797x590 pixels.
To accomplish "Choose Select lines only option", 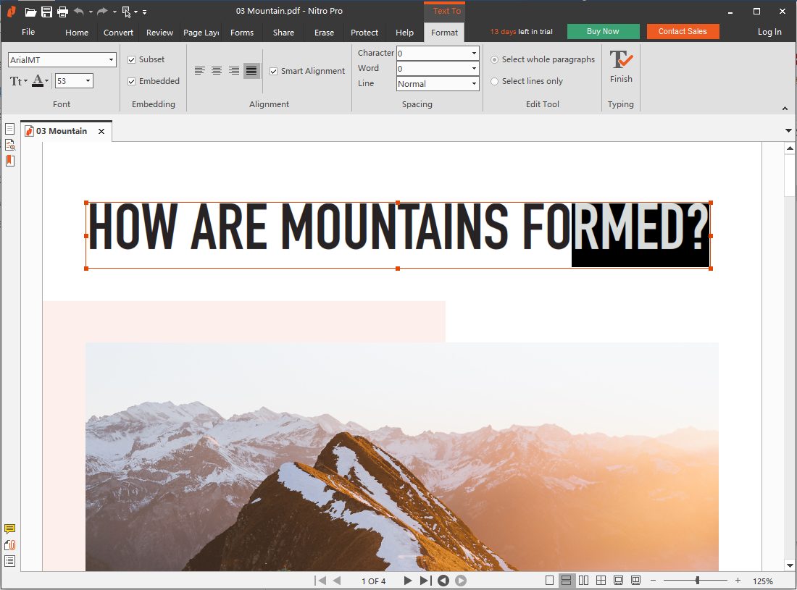I will point(495,81).
